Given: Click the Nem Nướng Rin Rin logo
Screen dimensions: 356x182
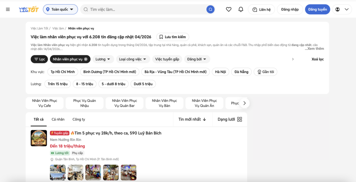Looking at the screenshot, I should [39, 138].
